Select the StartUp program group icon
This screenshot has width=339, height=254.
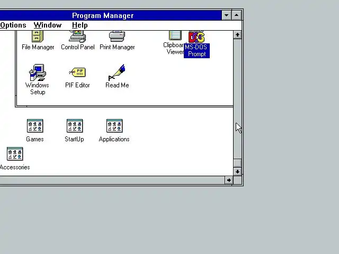75,126
